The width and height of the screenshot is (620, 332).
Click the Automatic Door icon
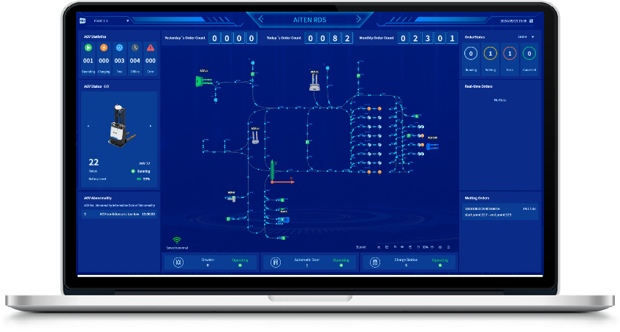click(275, 263)
